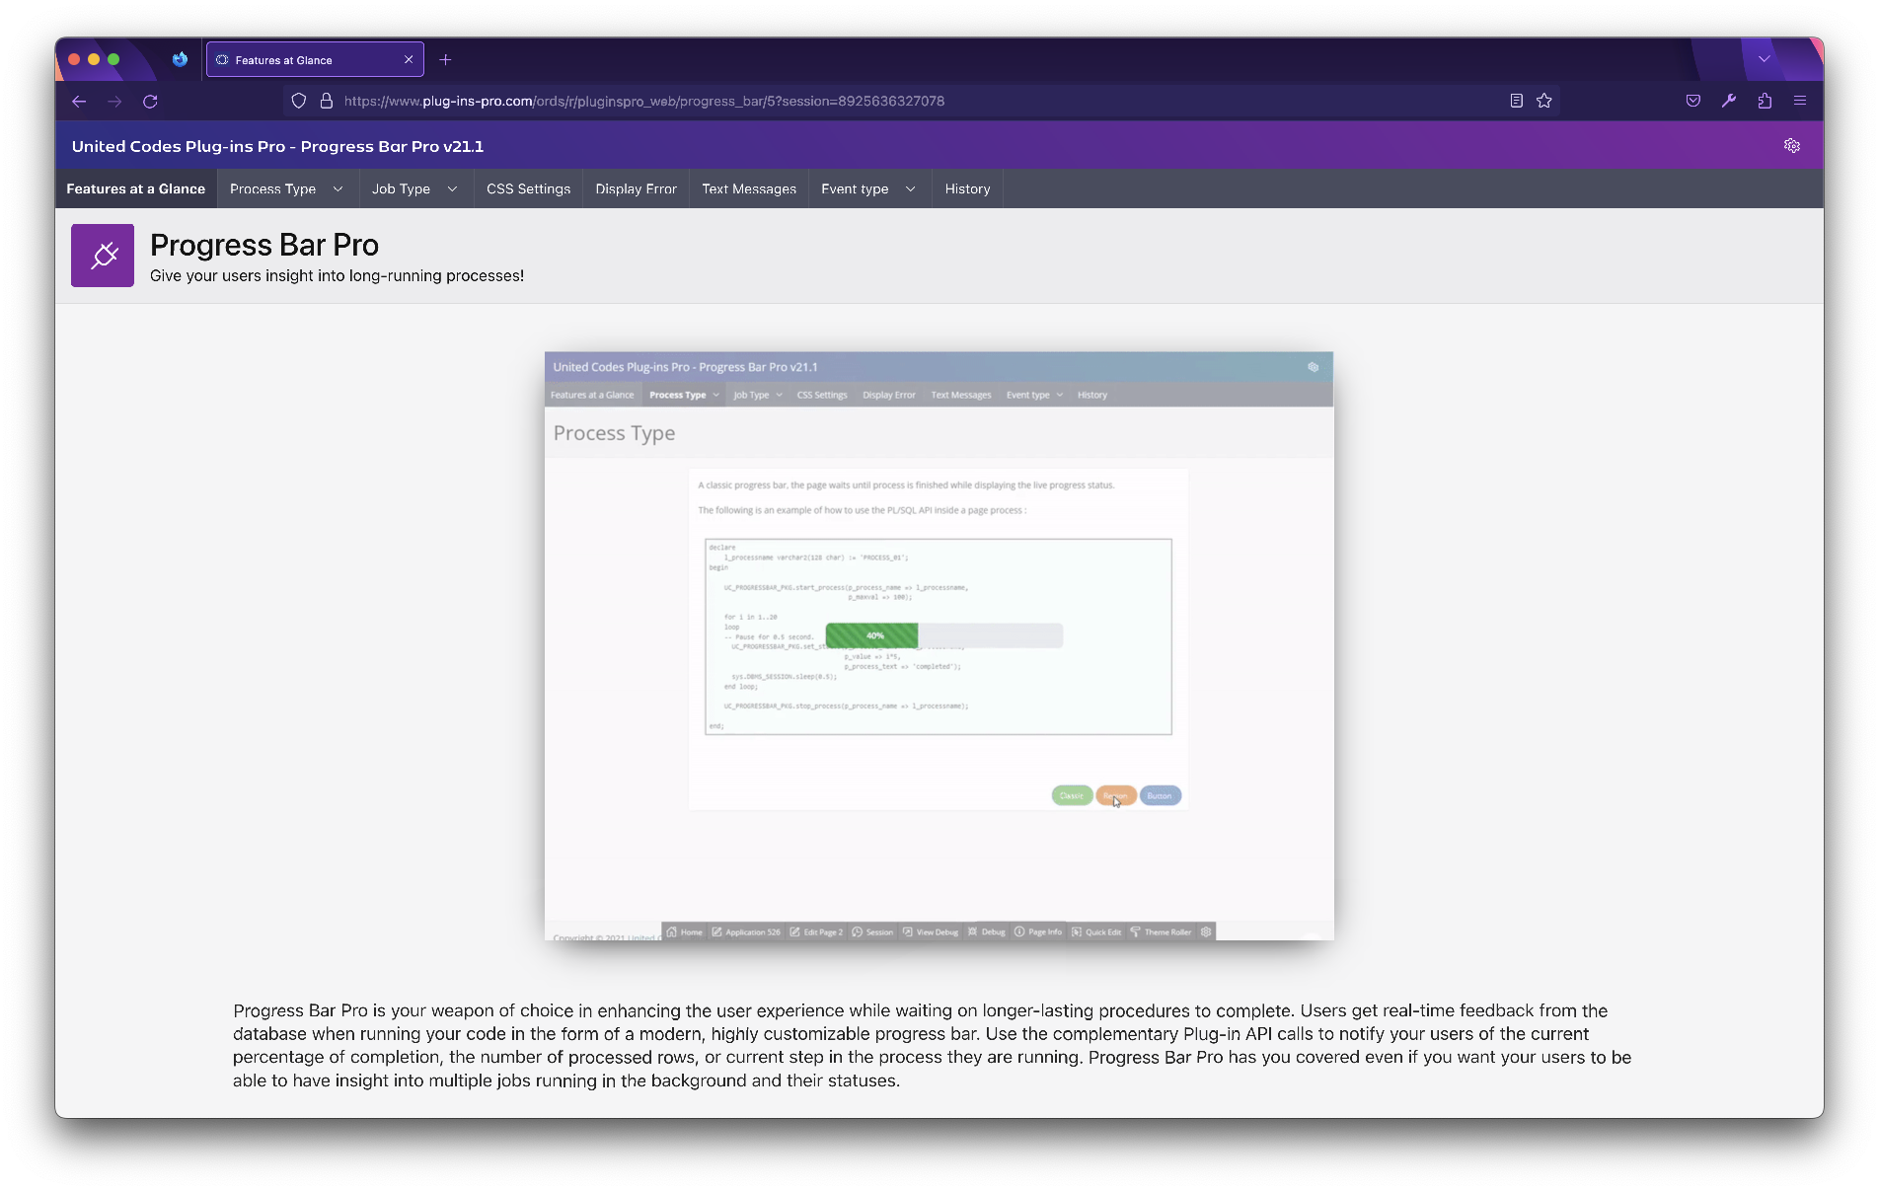1879x1191 pixels.
Task: Click Theme Roller in preview toolbar
Action: [x=1161, y=931]
